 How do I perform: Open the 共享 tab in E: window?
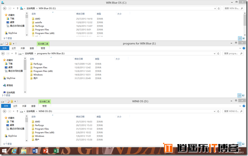pos(23,48)
